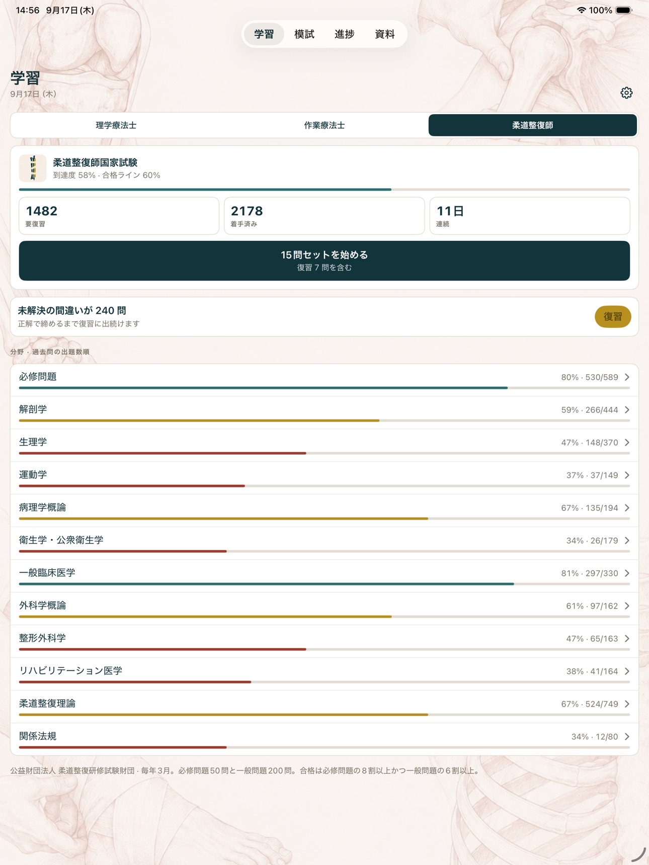649x865 pixels.
Task: Select the リハビリテーション医学 row label
Action: coord(71,671)
